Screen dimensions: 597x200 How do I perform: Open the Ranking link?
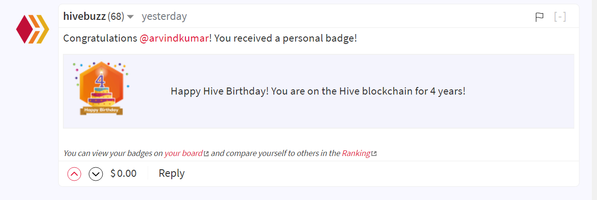(356, 154)
